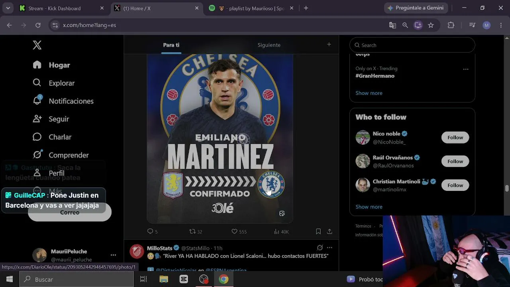The image size is (510, 287).
Task: Open Explorar from the sidebar
Action: point(54,83)
